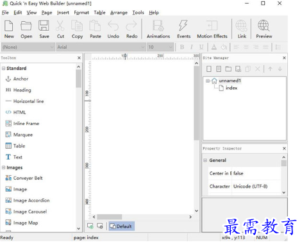Collapse the Standard toolbox group
This screenshot has height=247, width=302.
tap(3, 68)
